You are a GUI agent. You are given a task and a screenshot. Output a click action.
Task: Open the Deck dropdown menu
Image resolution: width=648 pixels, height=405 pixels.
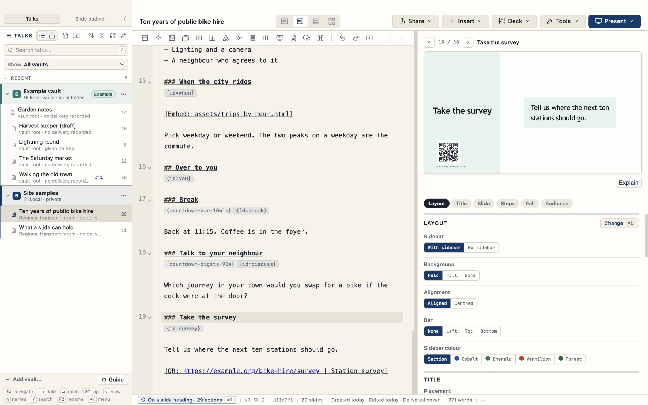point(514,21)
